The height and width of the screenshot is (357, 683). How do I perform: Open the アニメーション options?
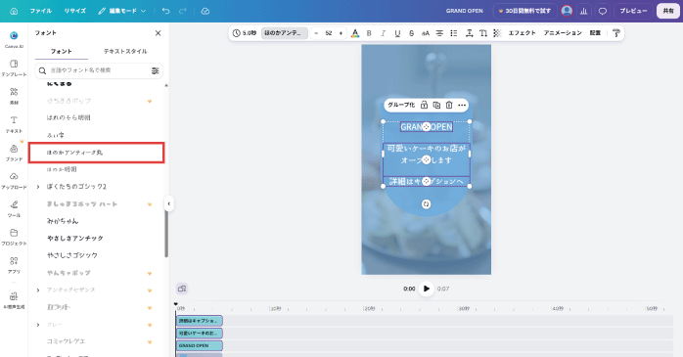click(x=563, y=33)
